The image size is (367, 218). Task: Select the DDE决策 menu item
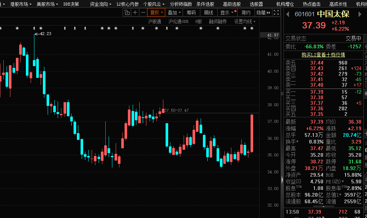tap(71, 4)
